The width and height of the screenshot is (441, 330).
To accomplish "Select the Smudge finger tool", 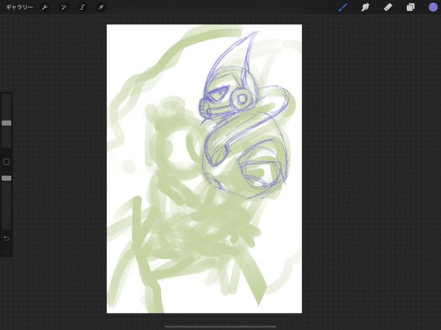I will point(365,7).
